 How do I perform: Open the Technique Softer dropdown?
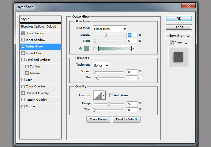coord(101,65)
